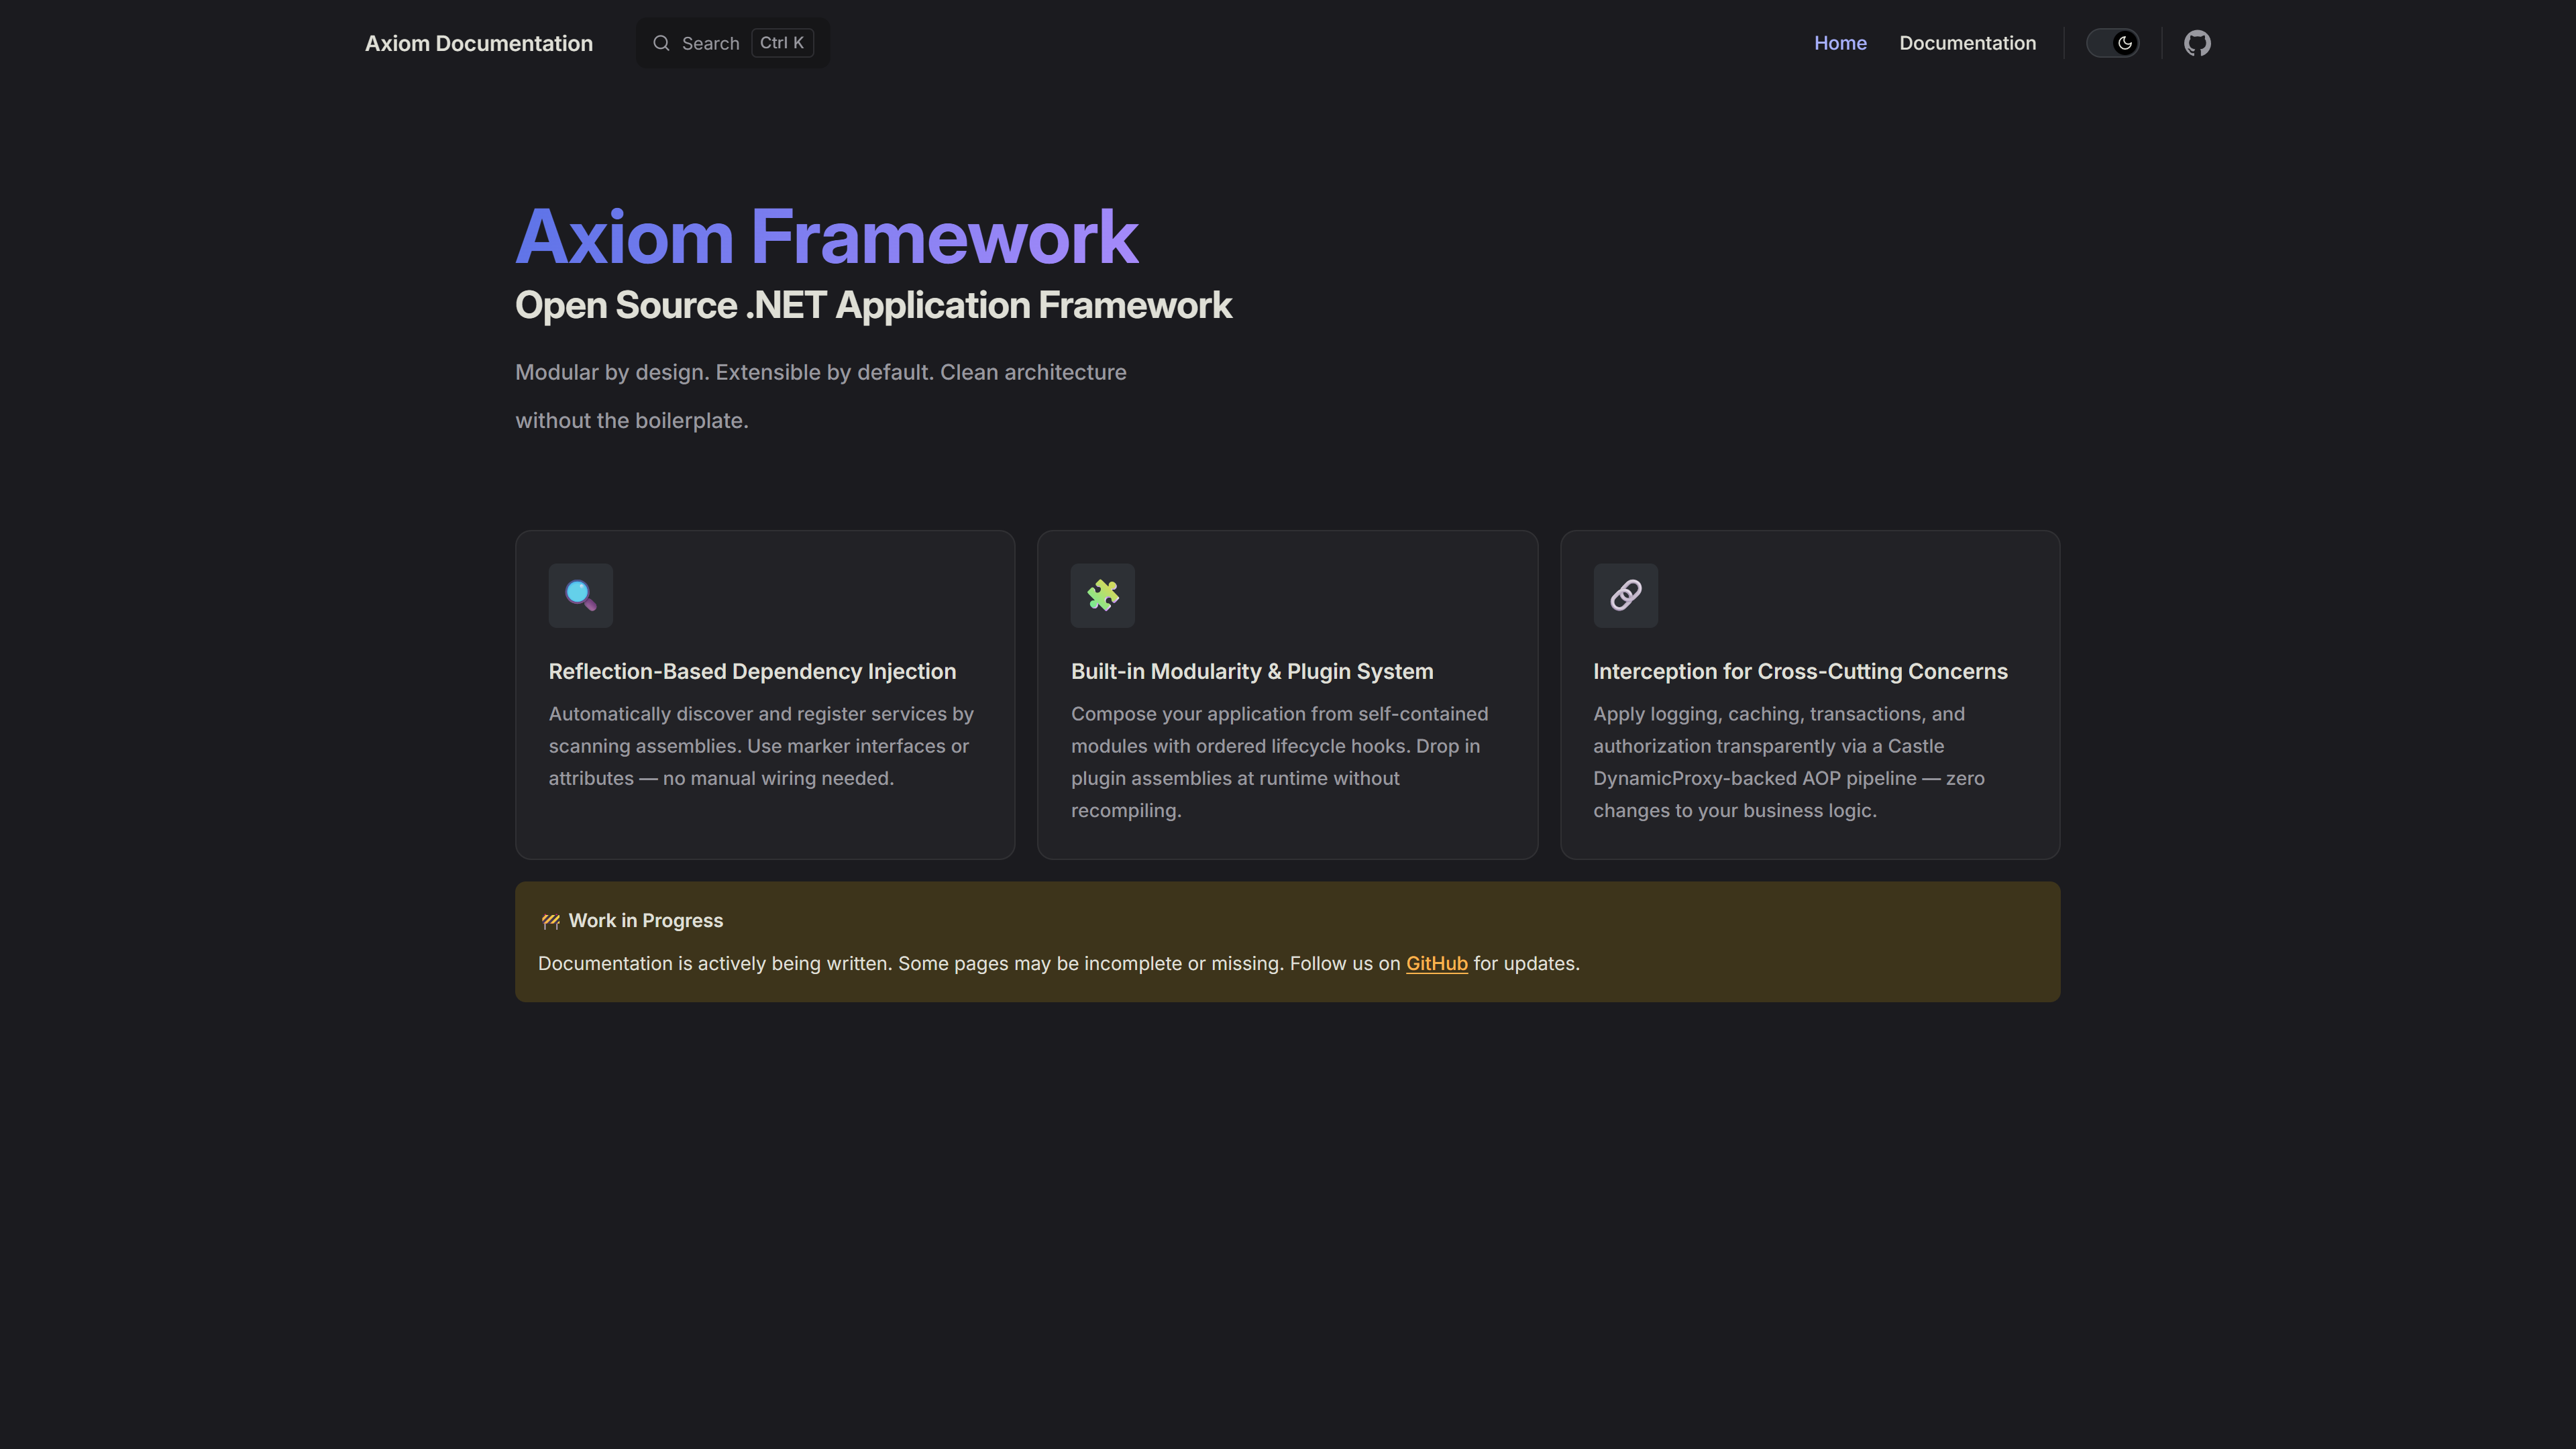Click the chain link interception icon
The height and width of the screenshot is (1449, 2576).
1625,595
